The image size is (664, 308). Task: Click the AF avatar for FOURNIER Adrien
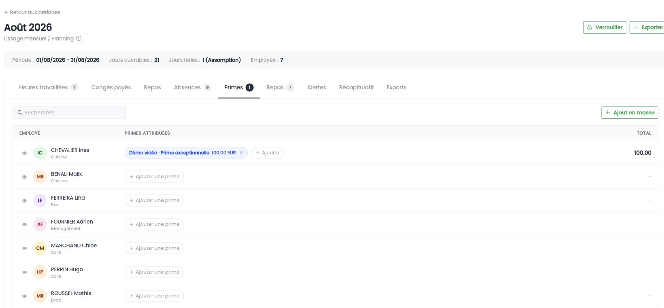click(40, 224)
